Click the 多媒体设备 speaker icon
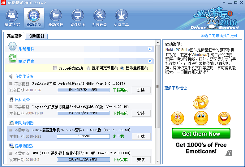 (x=11, y=76)
